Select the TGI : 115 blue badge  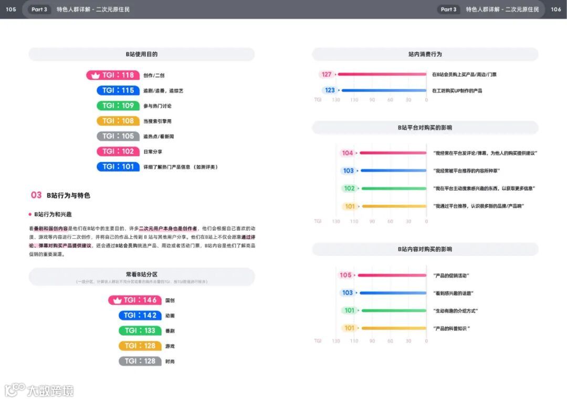tap(118, 90)
